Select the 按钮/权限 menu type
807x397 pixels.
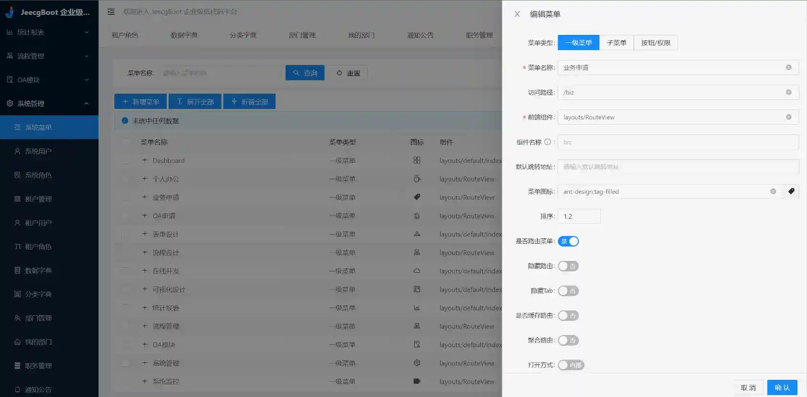click(655, 43)
